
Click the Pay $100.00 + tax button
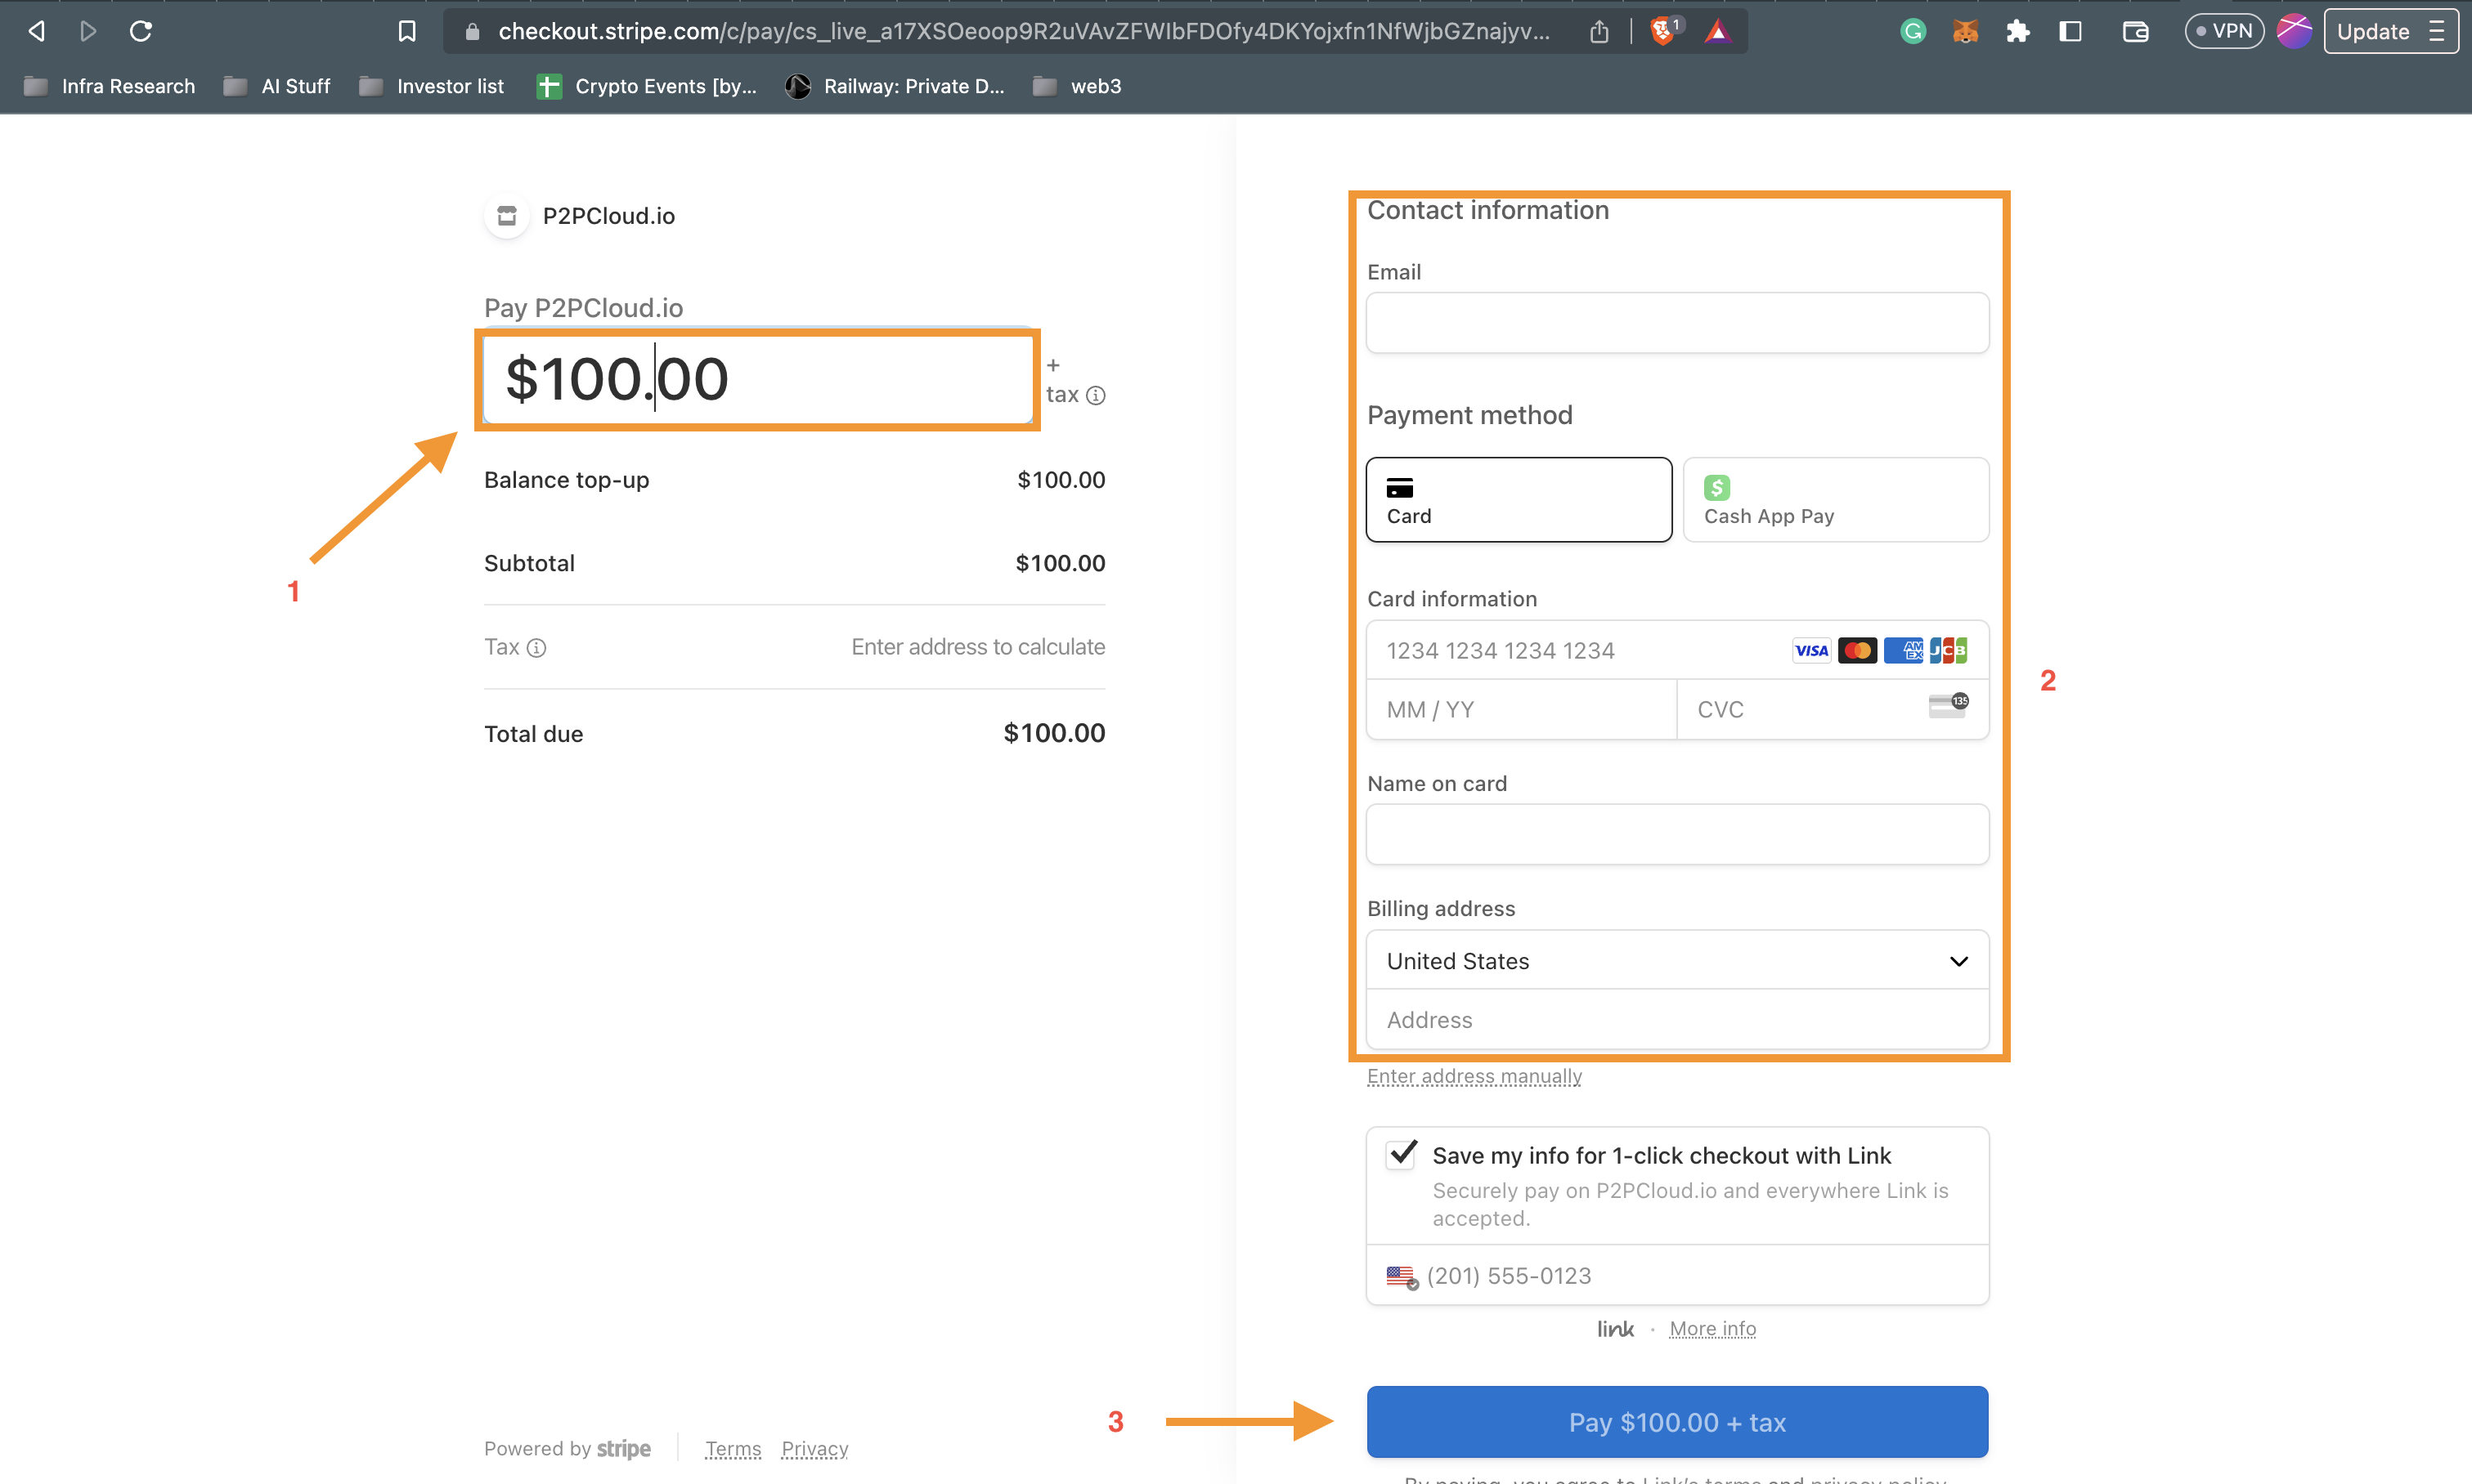point(1676,1421)
